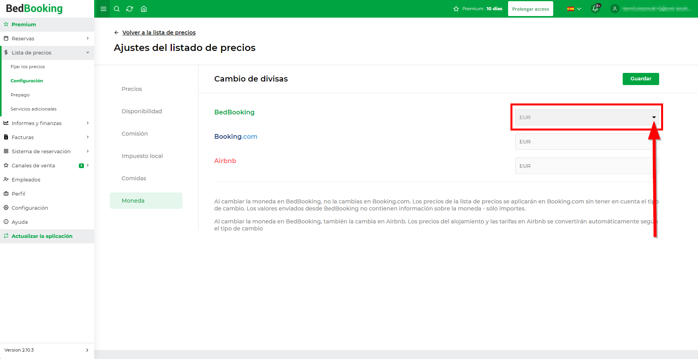Click the Reservas calendar icon
The width and height of the screenshot is (698, 359).
[x=6, y=38]
